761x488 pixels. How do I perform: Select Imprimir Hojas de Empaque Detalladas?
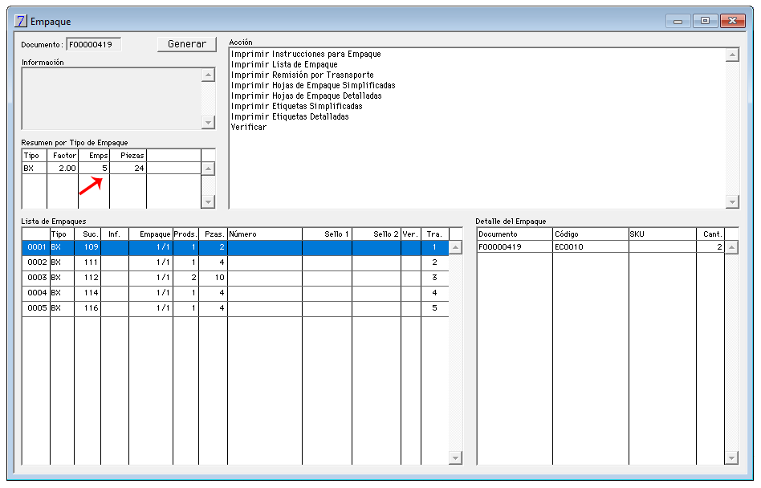point(306,96)
